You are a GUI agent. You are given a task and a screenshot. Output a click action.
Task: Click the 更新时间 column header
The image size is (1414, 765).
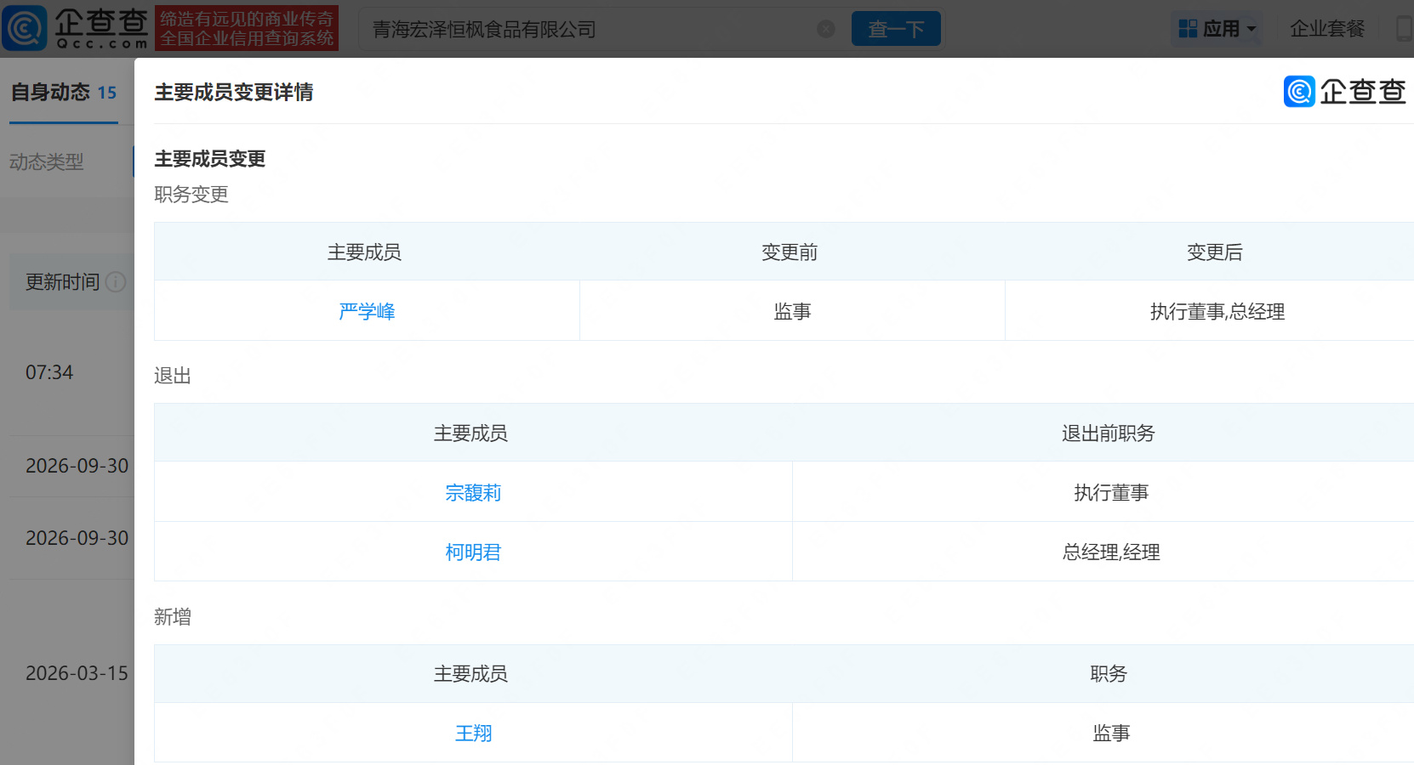click(x=62, y=282)
